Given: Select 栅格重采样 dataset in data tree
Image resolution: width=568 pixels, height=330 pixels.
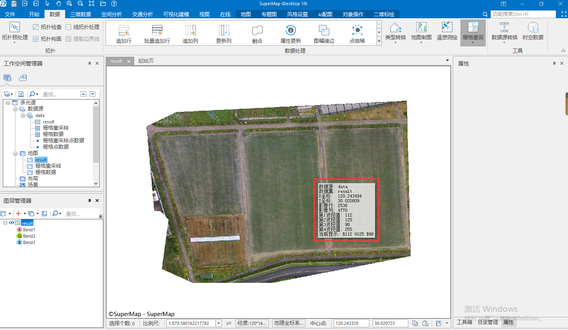Looking at the screenshot, I should click(56, 128).
